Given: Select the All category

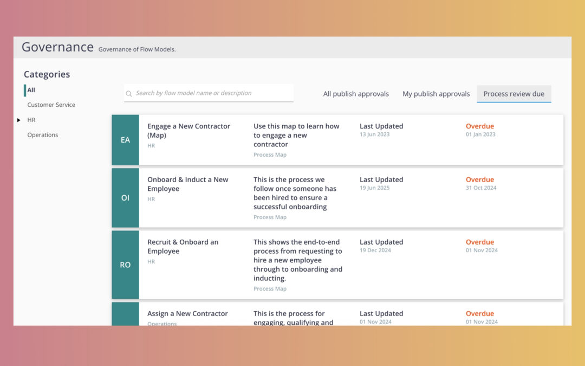Looking at the screenshot, I should point(31,90).
